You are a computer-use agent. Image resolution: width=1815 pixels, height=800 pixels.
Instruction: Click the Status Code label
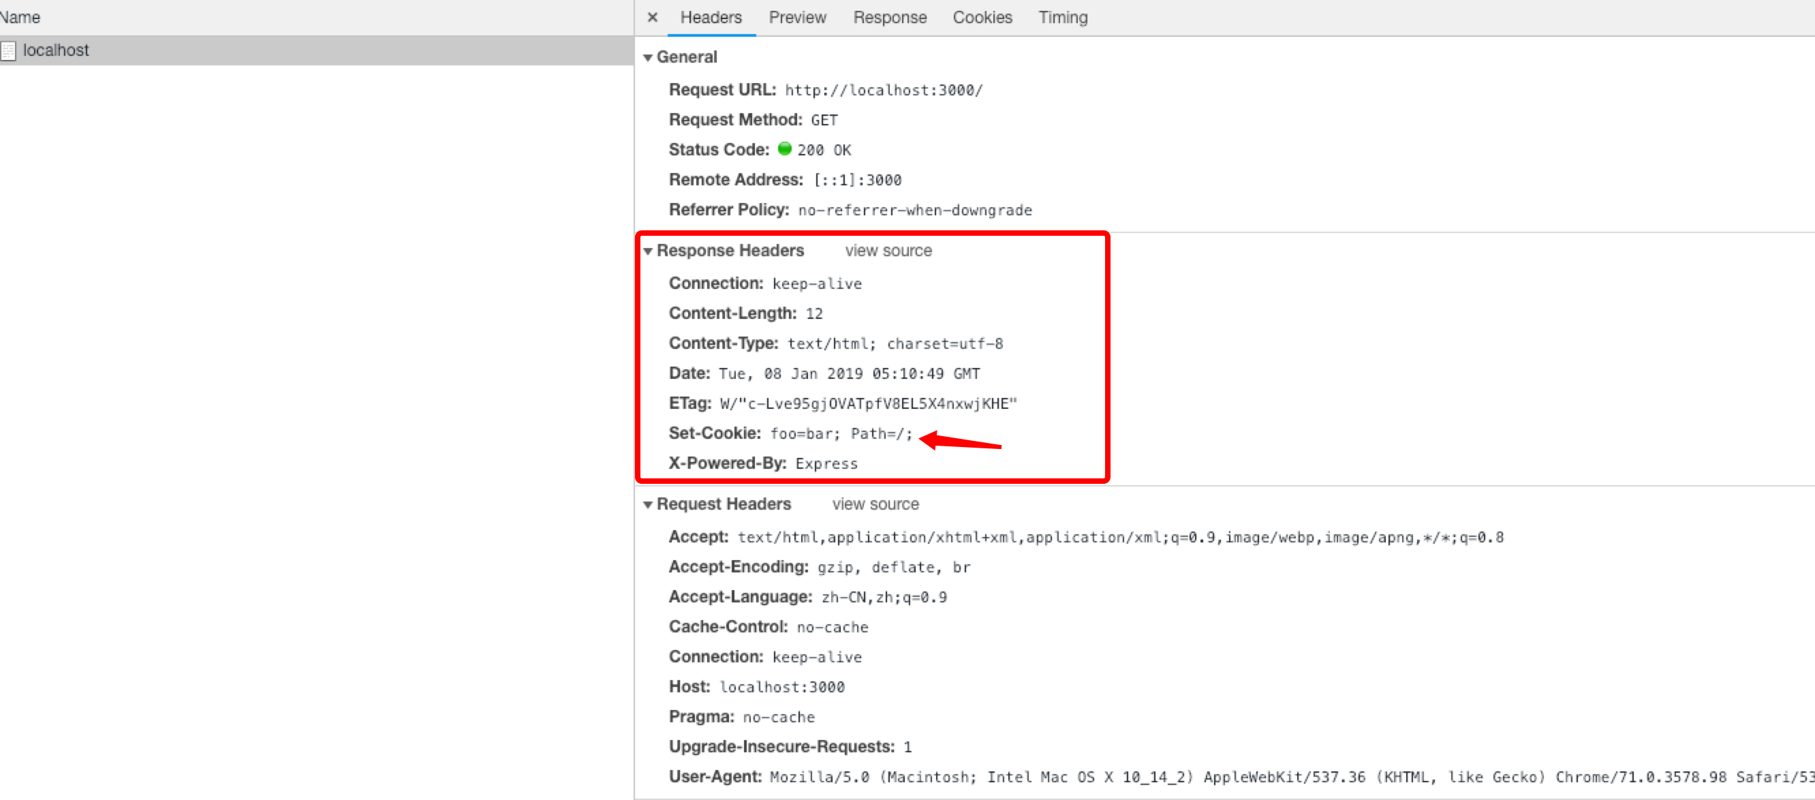coord(719,150)
